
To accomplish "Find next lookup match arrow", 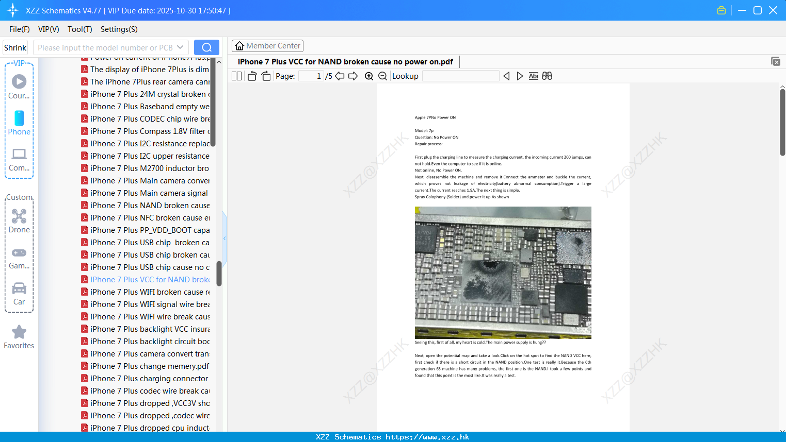I will [x=520, y=76].
